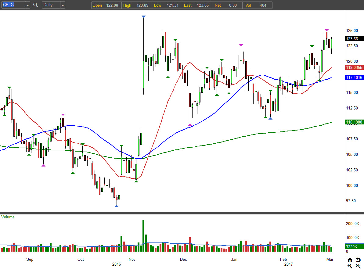Click the red 119.0355 moving average label

(354, 67)
